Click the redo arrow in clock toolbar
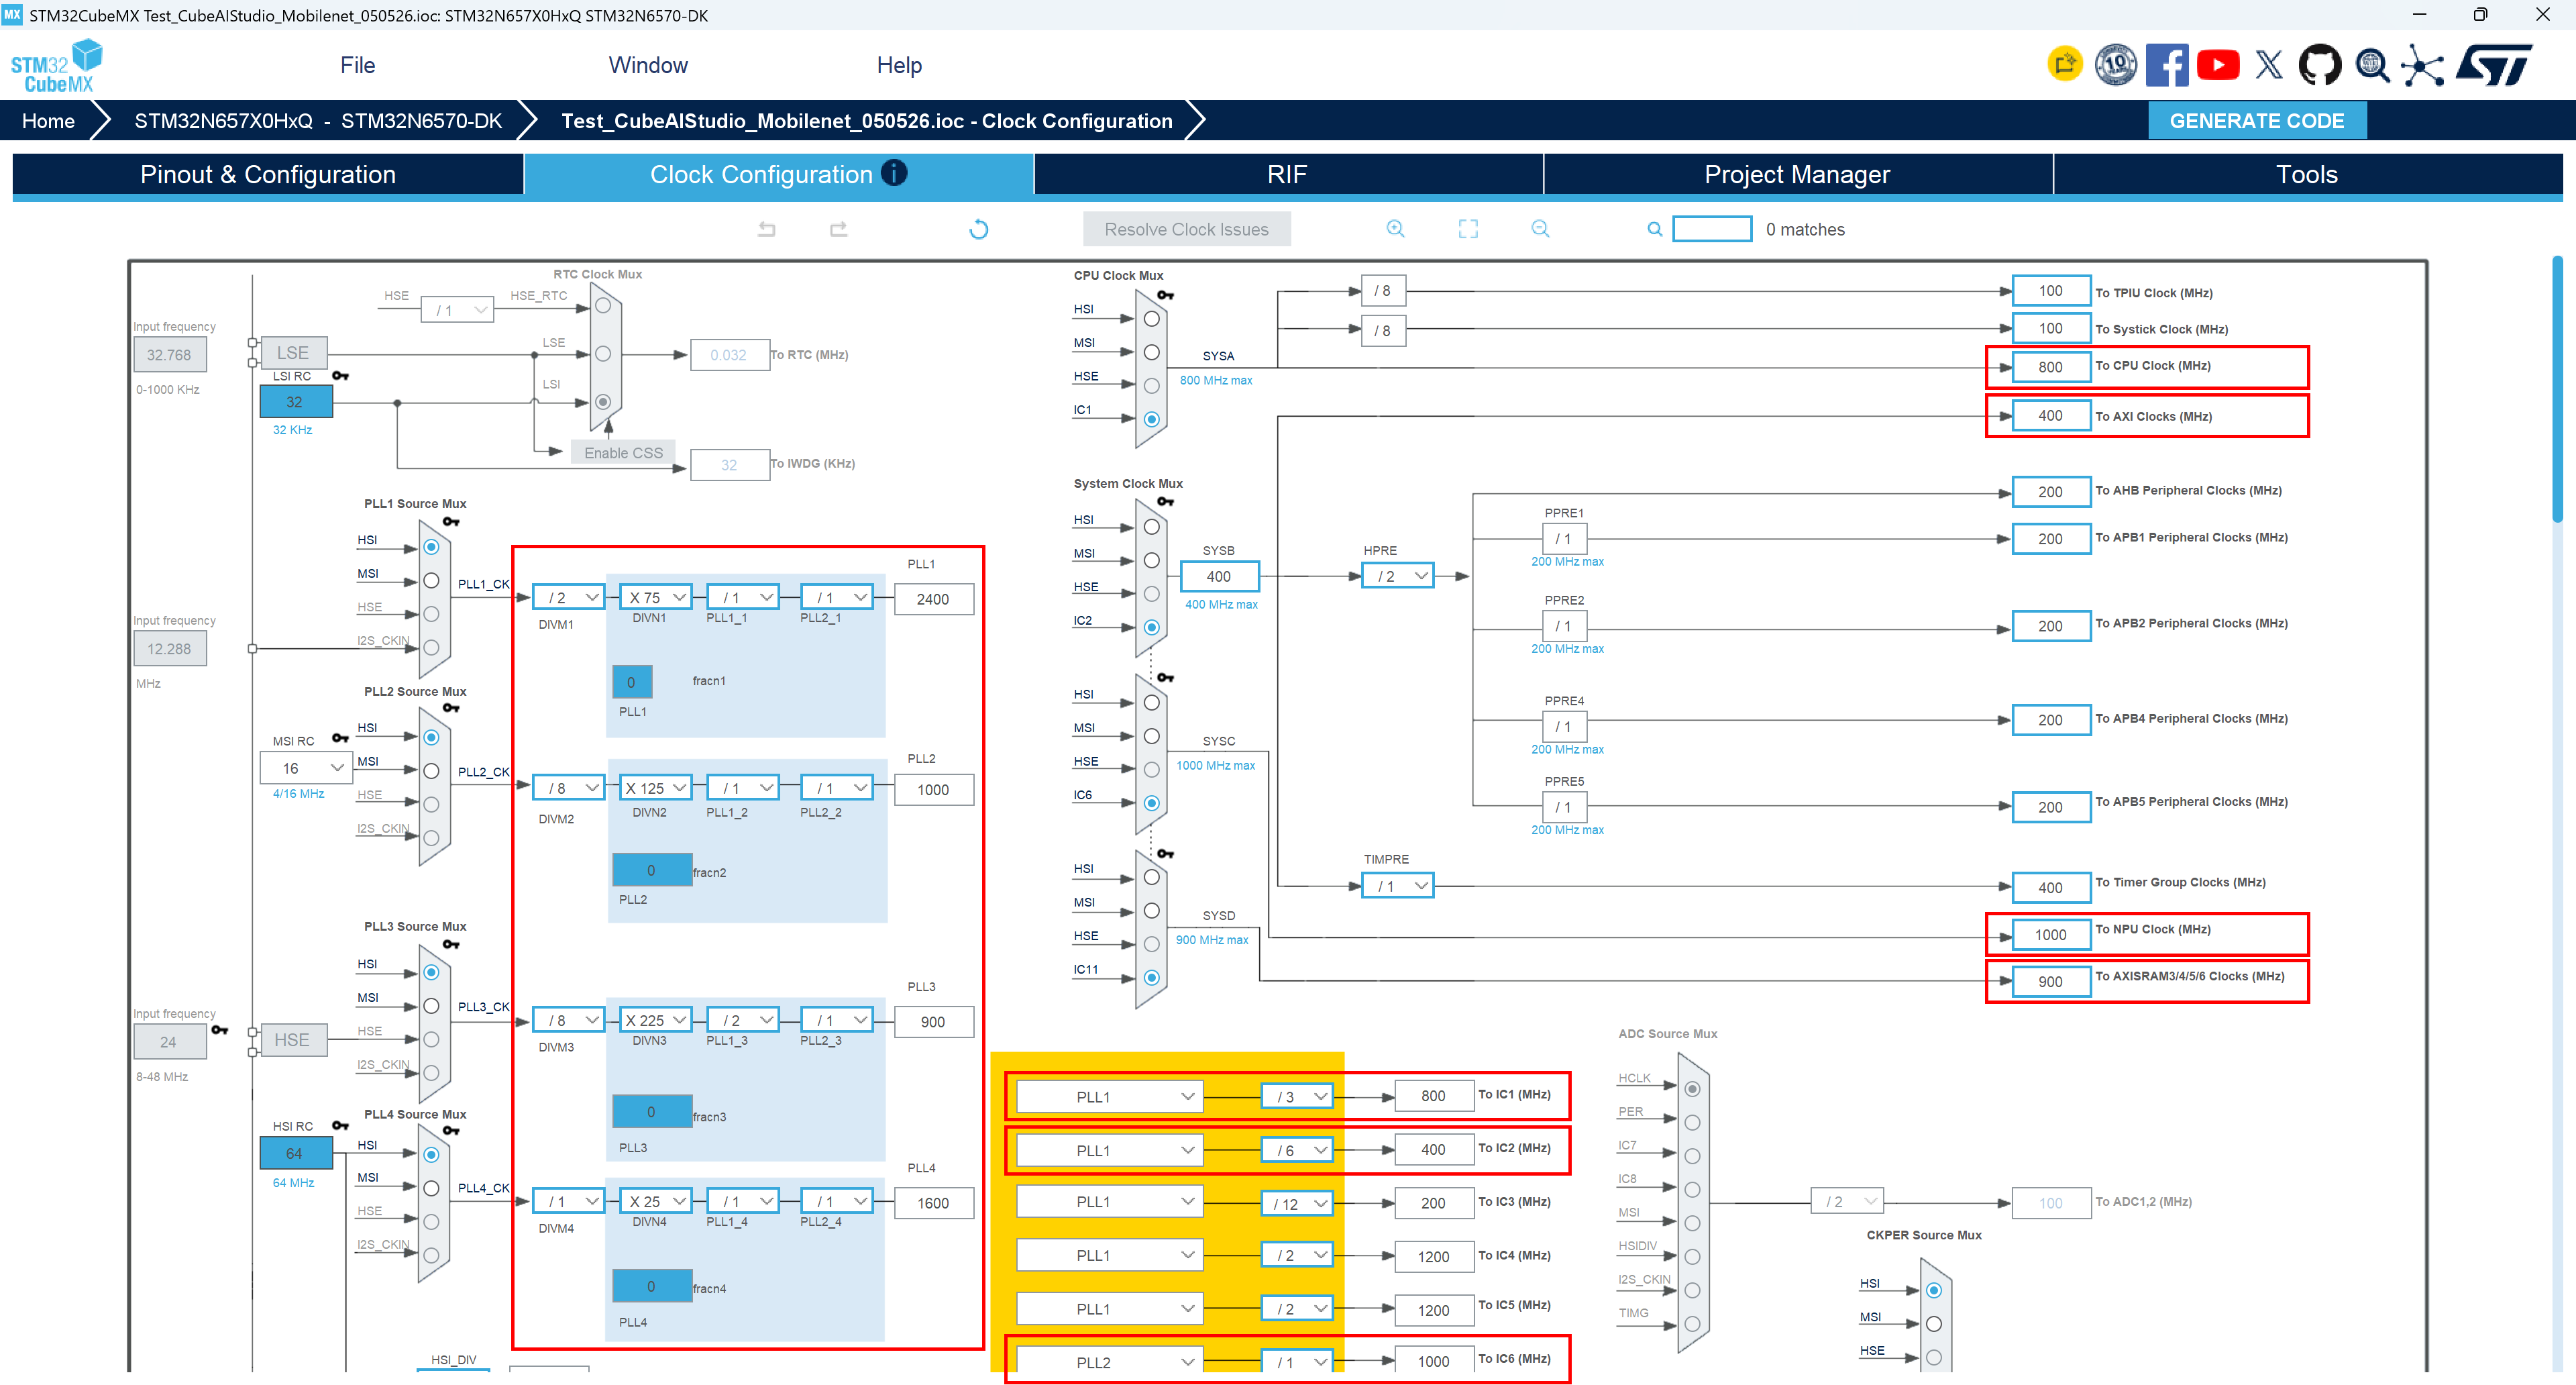This screenshot has height=1385, width=2576. tap(839, 229)
